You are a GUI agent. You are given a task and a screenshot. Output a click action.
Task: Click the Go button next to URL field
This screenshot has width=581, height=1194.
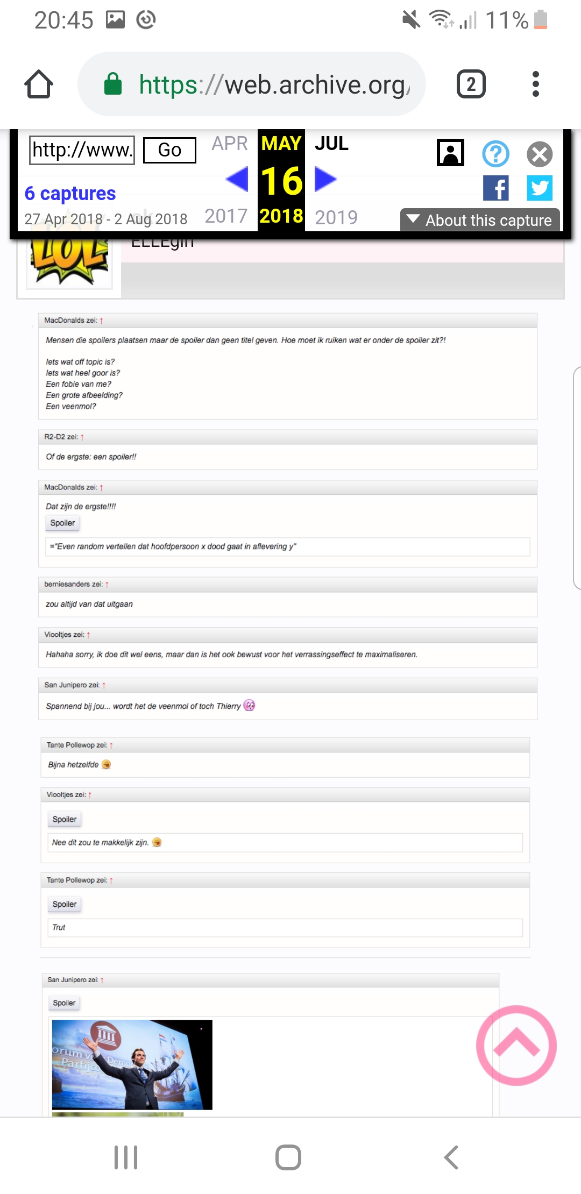click(169, 150)
